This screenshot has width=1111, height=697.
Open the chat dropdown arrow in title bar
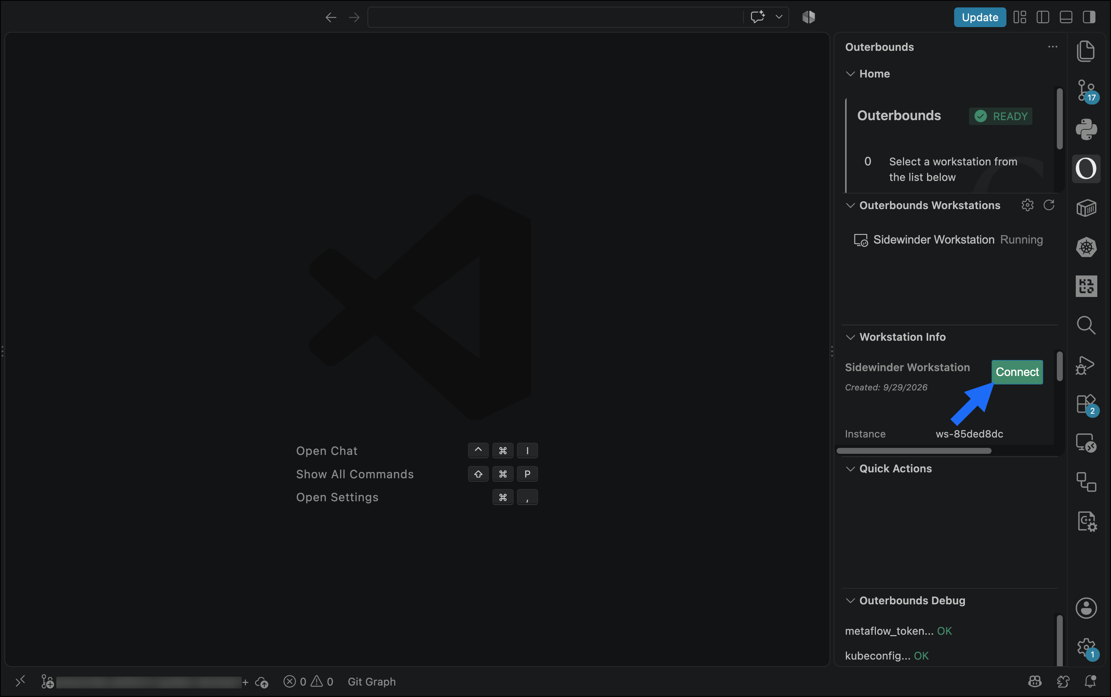(x=779, y=17)
